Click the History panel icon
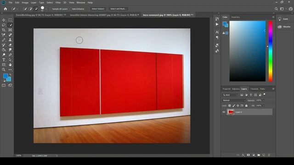The width and height of the screenshot is (294, 165). (217, 19)
